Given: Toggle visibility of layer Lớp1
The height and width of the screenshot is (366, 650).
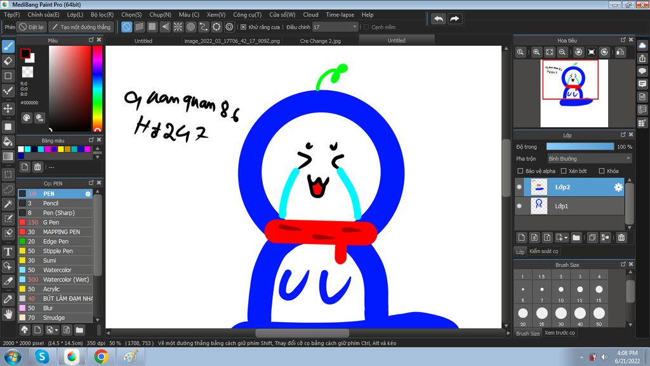Looking at the screenshot, I should click(519, 206).
